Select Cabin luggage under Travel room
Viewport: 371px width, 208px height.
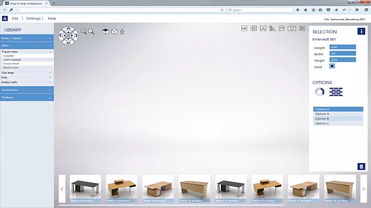pyautogui.click(x=28, y=60)
